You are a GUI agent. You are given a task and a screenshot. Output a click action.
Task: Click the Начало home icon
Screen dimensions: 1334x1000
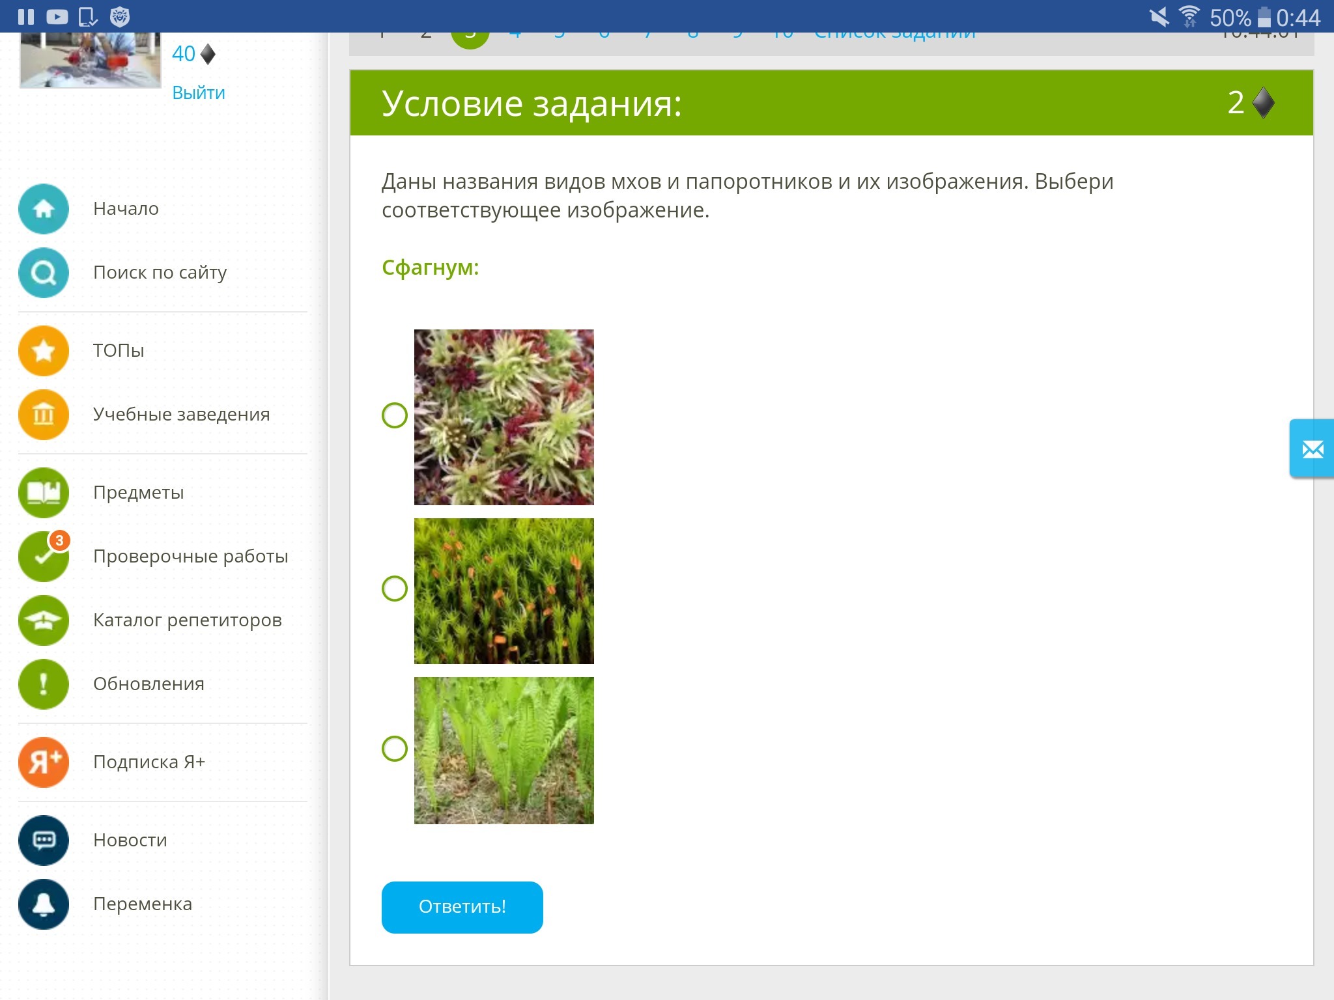tap(44, 209)
